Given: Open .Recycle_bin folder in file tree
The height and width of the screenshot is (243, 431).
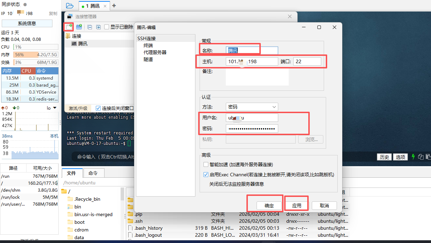Looking at the screenshot, I should click(x=87, y=199).
